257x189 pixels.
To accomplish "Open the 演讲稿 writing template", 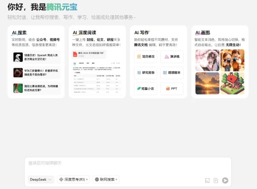I will [172, 57].
